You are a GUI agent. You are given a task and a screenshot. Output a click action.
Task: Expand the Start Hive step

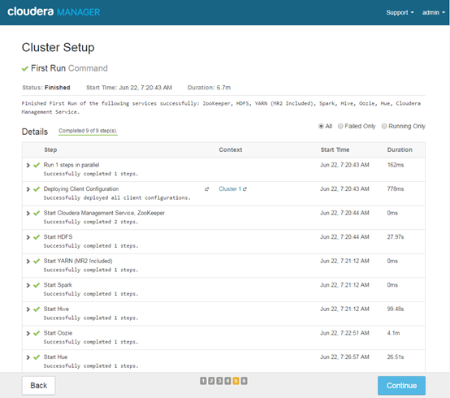(28, 309)
